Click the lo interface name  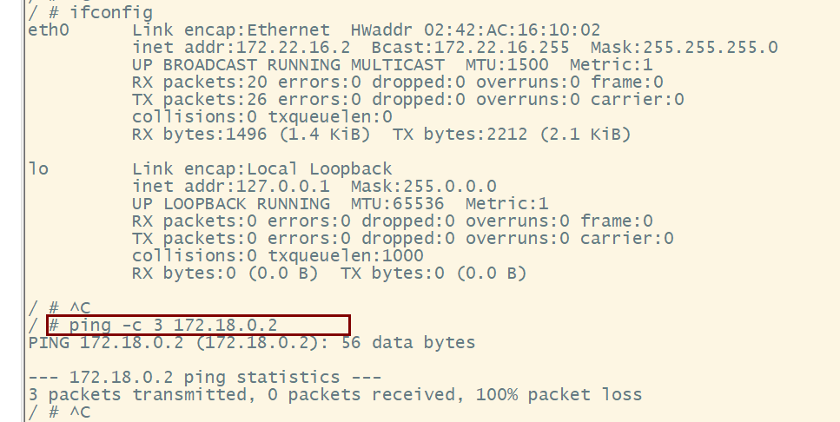pos(38,169)
